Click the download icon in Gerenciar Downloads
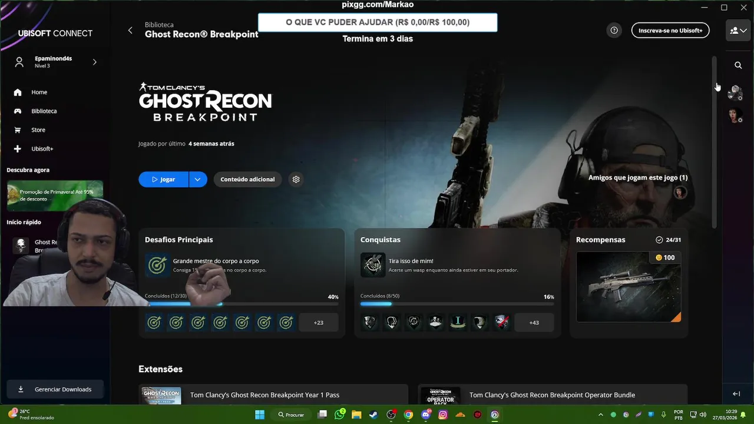Screen dimensions: 754x424 tap(21, 389)
